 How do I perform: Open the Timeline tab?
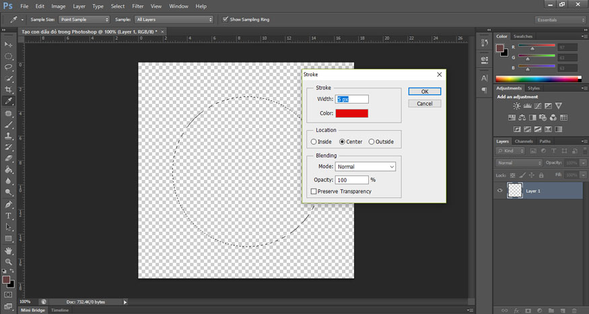tap(60, 310)
